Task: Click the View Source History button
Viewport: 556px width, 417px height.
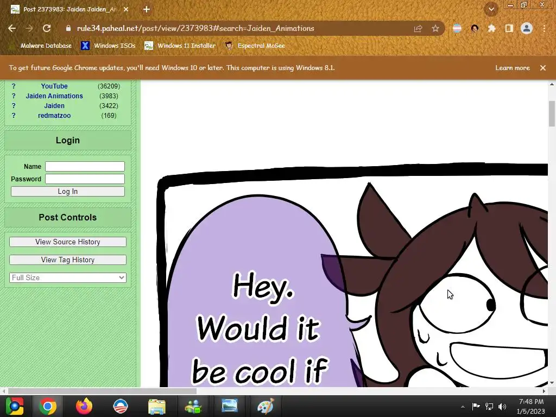Action: [68, 242]
